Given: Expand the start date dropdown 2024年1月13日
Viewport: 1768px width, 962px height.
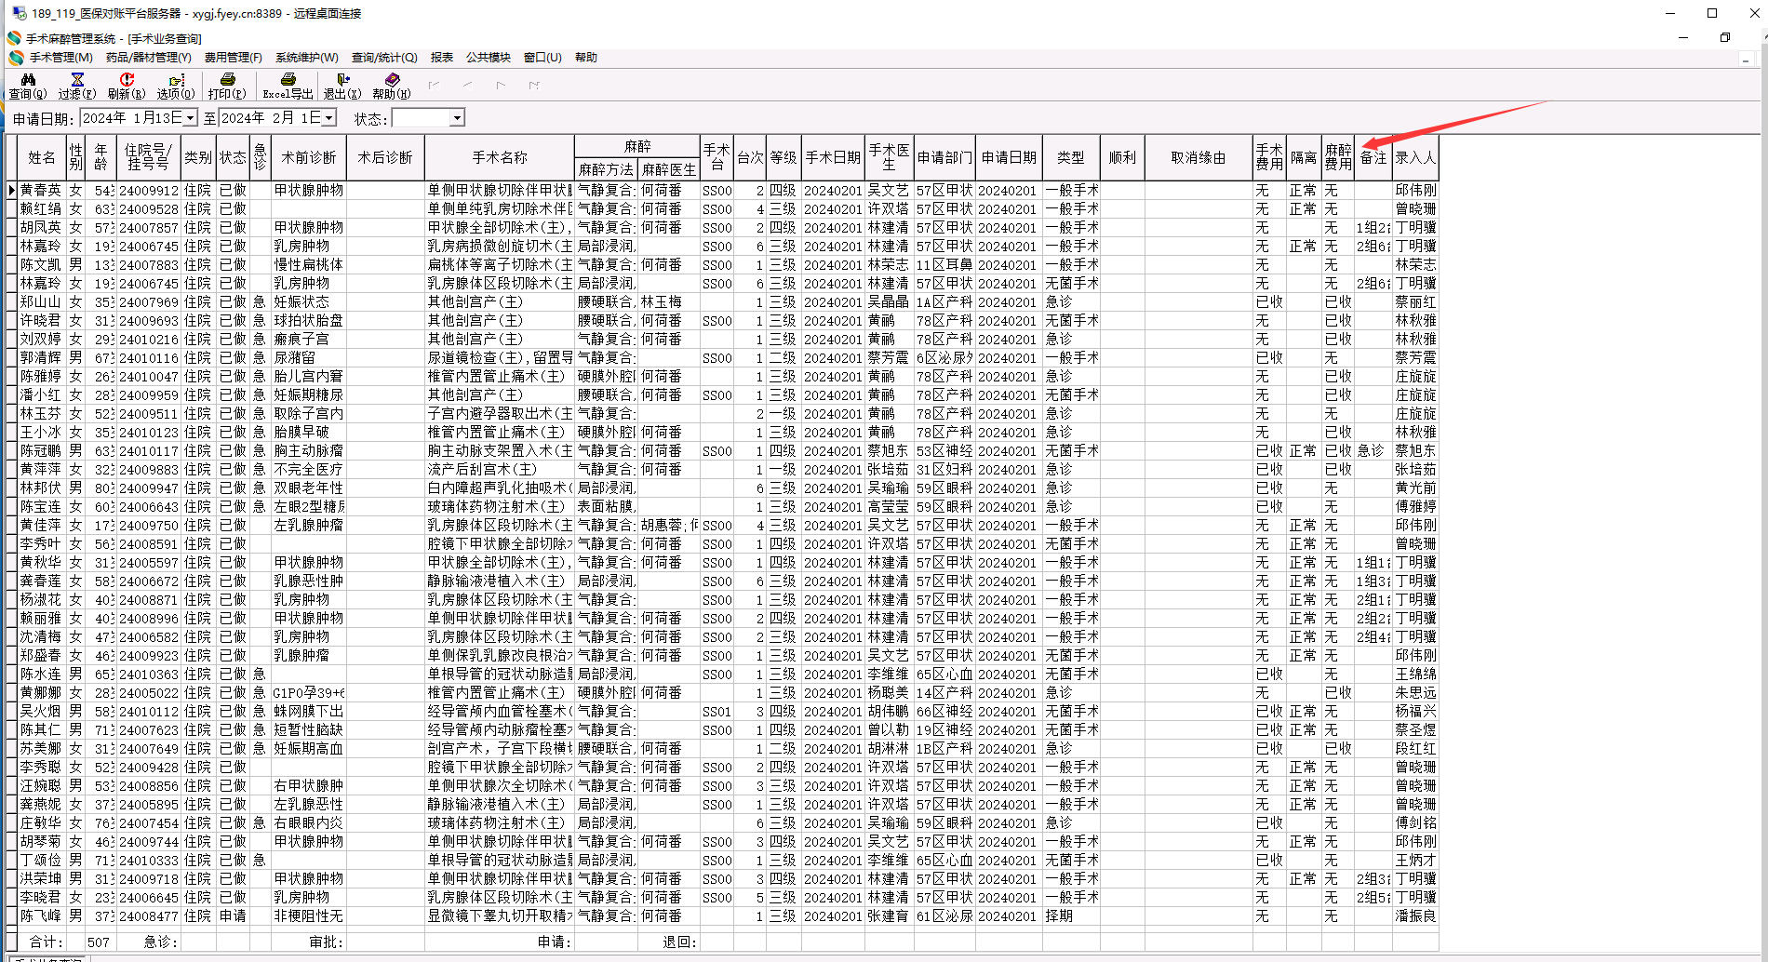Looking at the screenshot, I should 191,118.
